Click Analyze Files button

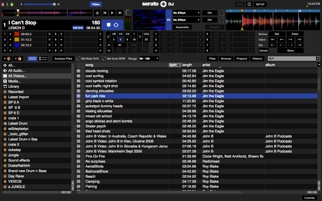(63, 59)
